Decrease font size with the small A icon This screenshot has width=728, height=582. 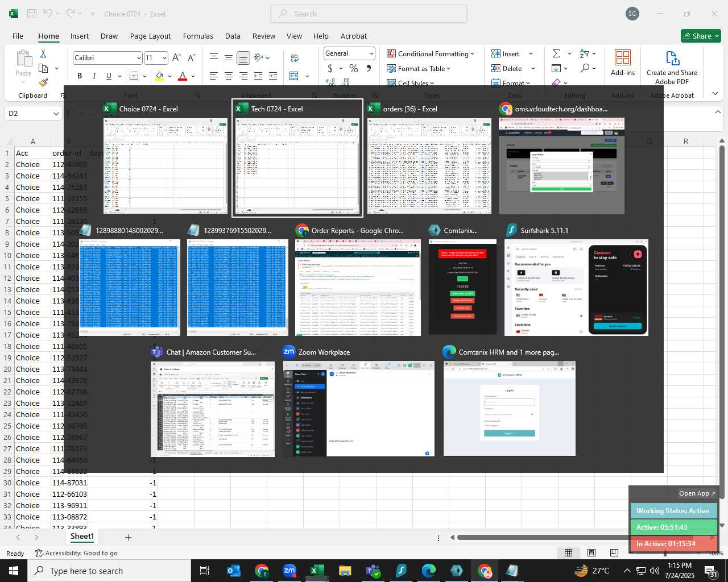191,57
